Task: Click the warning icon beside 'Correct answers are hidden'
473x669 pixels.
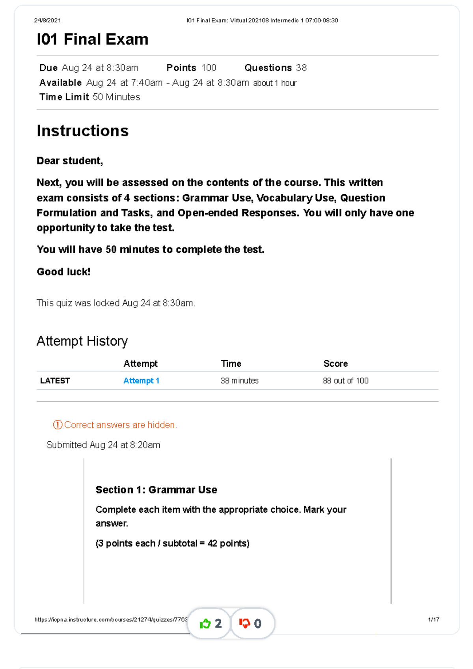Action: point(58,425)
